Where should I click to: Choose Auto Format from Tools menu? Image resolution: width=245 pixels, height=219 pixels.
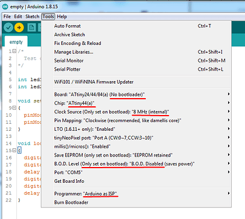coord(136,26)
